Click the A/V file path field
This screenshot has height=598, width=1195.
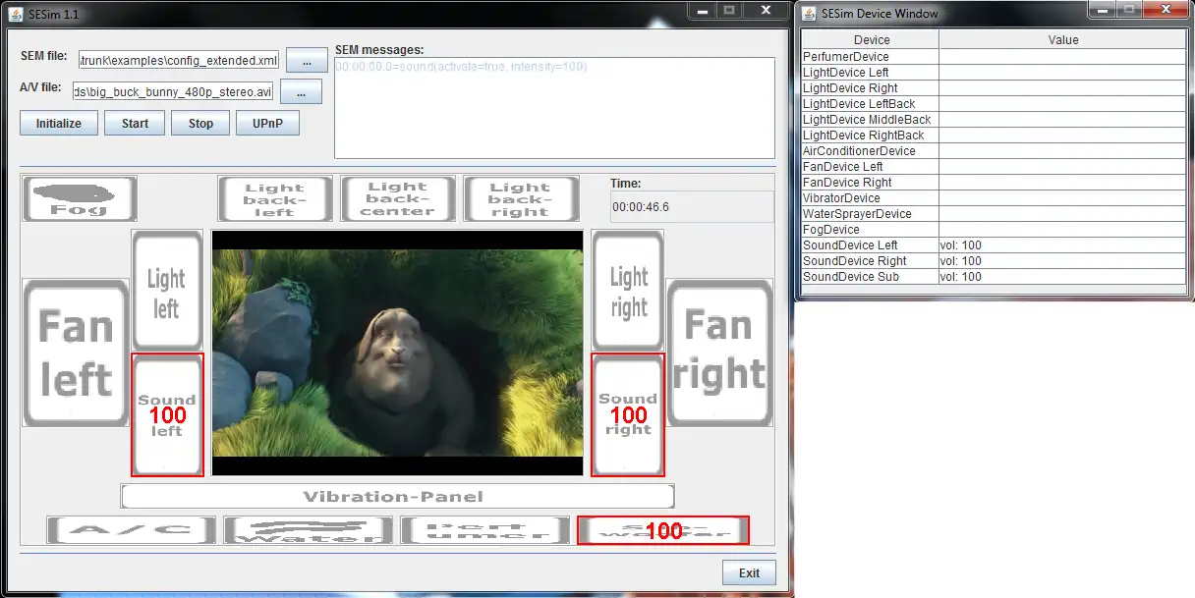[x=173, y=91]
